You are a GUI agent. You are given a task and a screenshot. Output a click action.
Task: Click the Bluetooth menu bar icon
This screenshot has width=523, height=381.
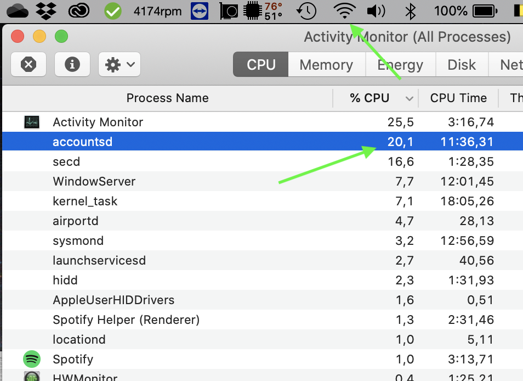tap(410, 10)
